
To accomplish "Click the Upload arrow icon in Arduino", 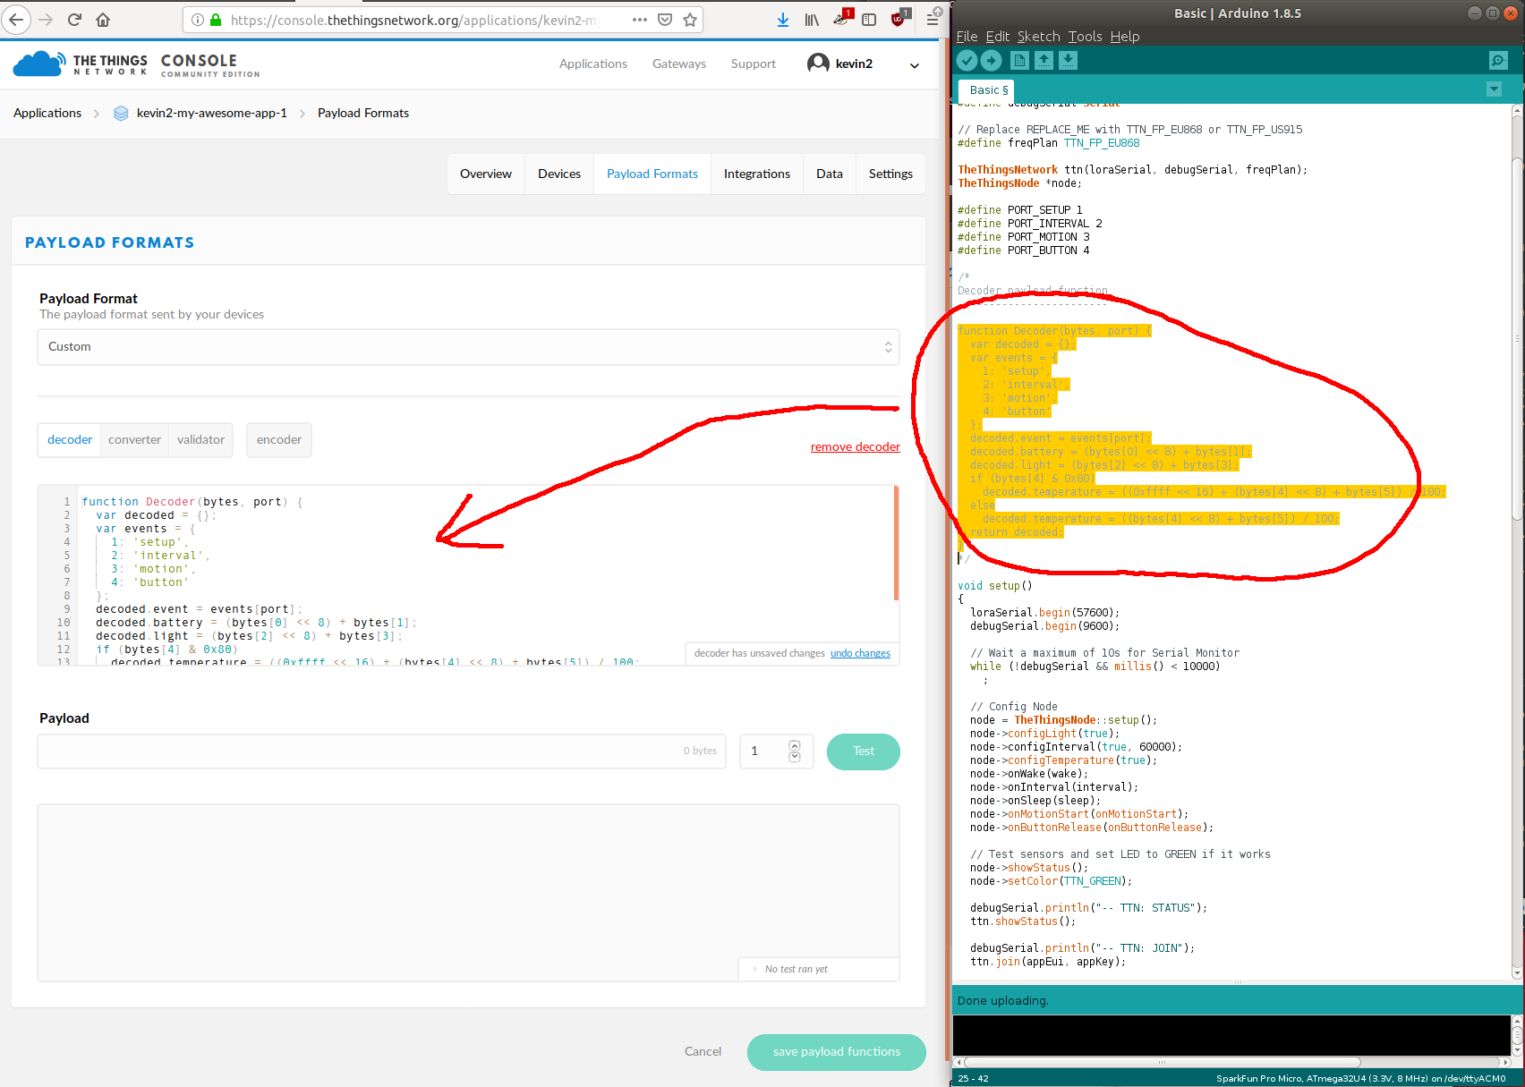I will 992,60.
